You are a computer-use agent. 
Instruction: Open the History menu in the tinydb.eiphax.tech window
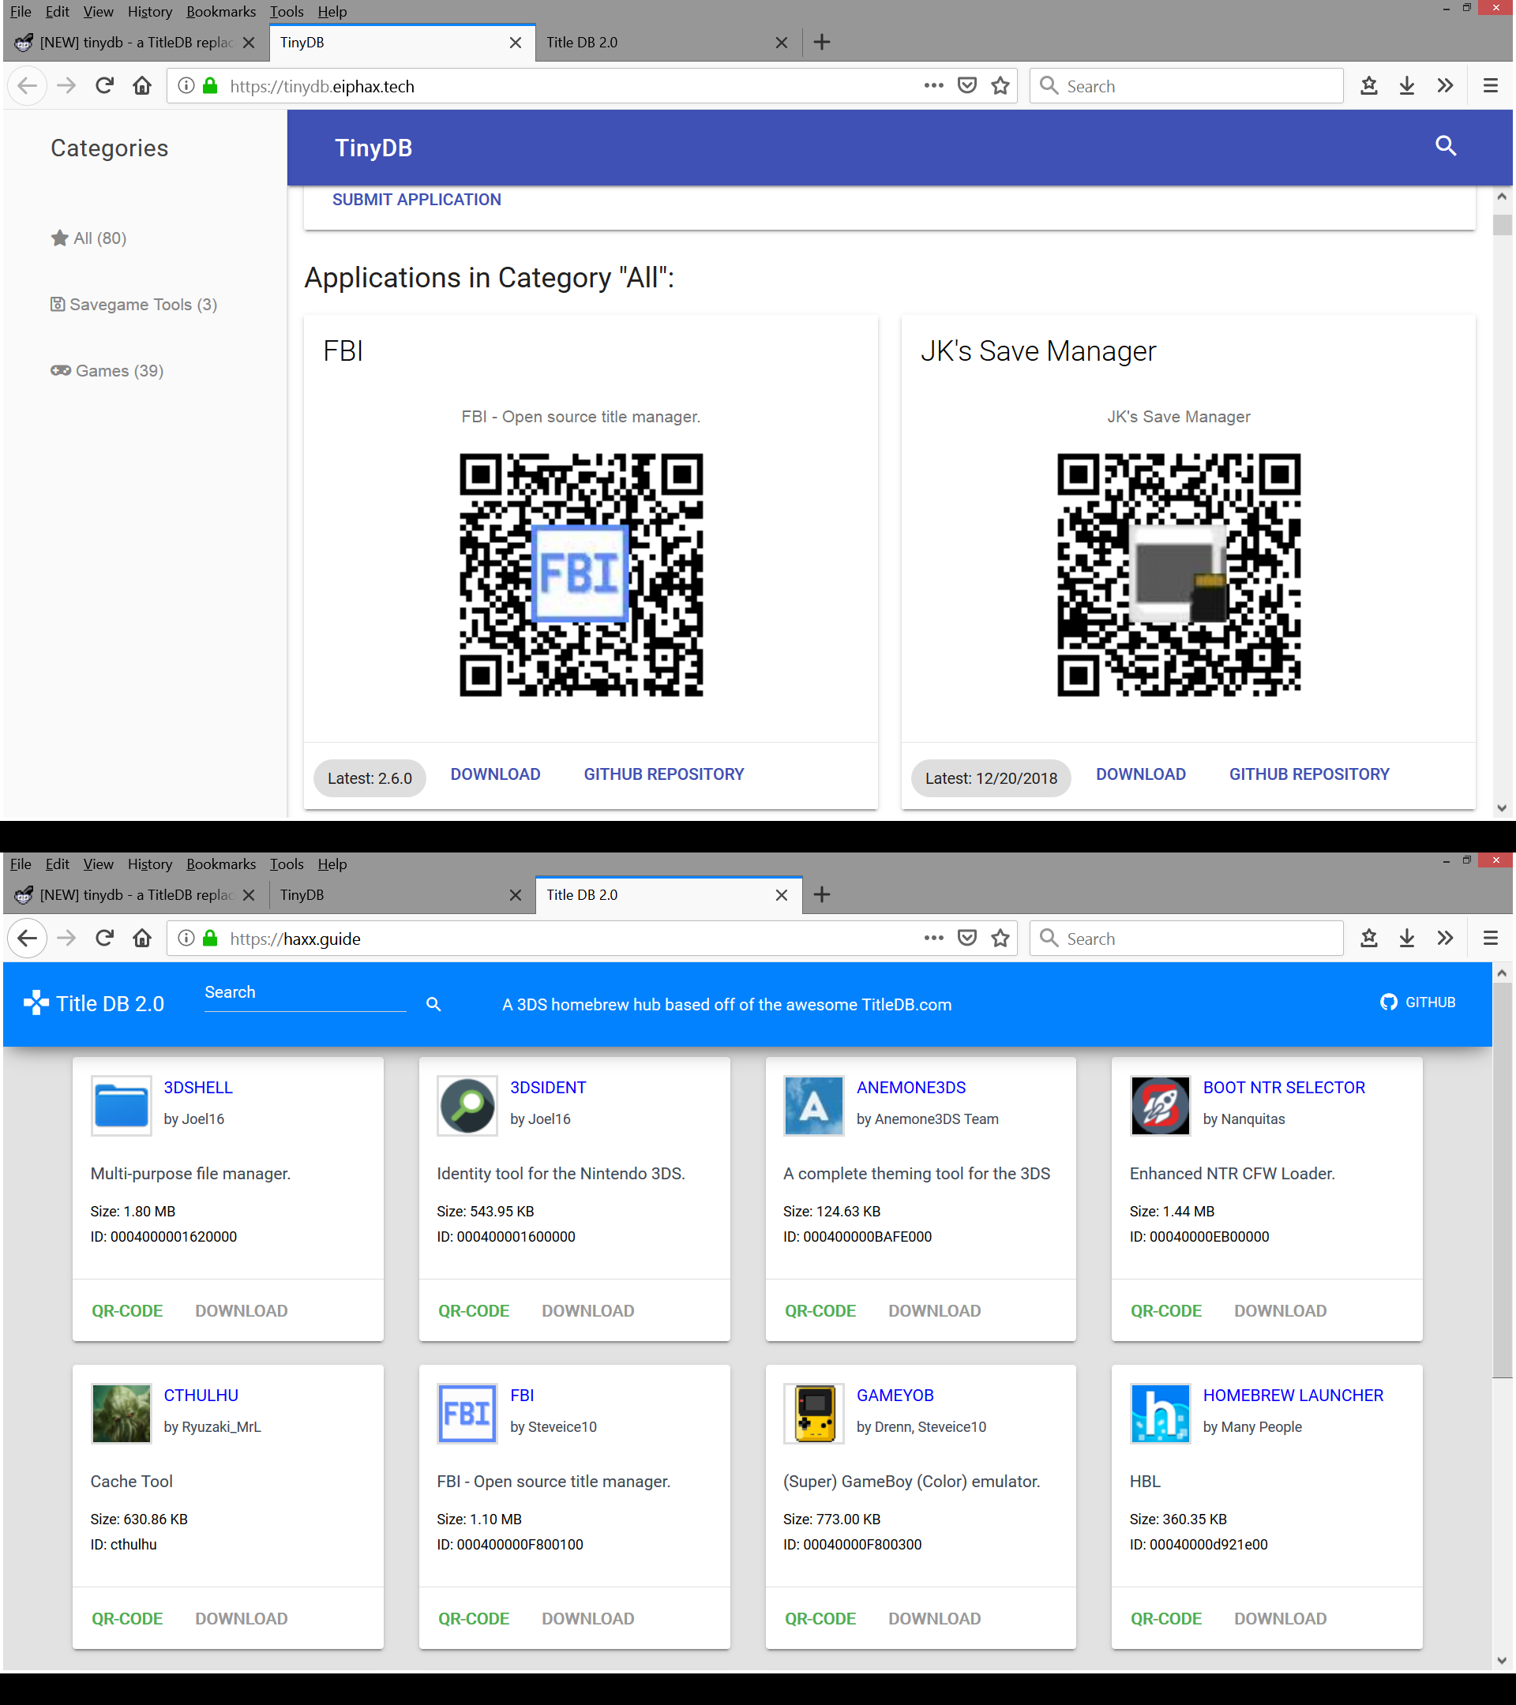click(x=149, y=12)
